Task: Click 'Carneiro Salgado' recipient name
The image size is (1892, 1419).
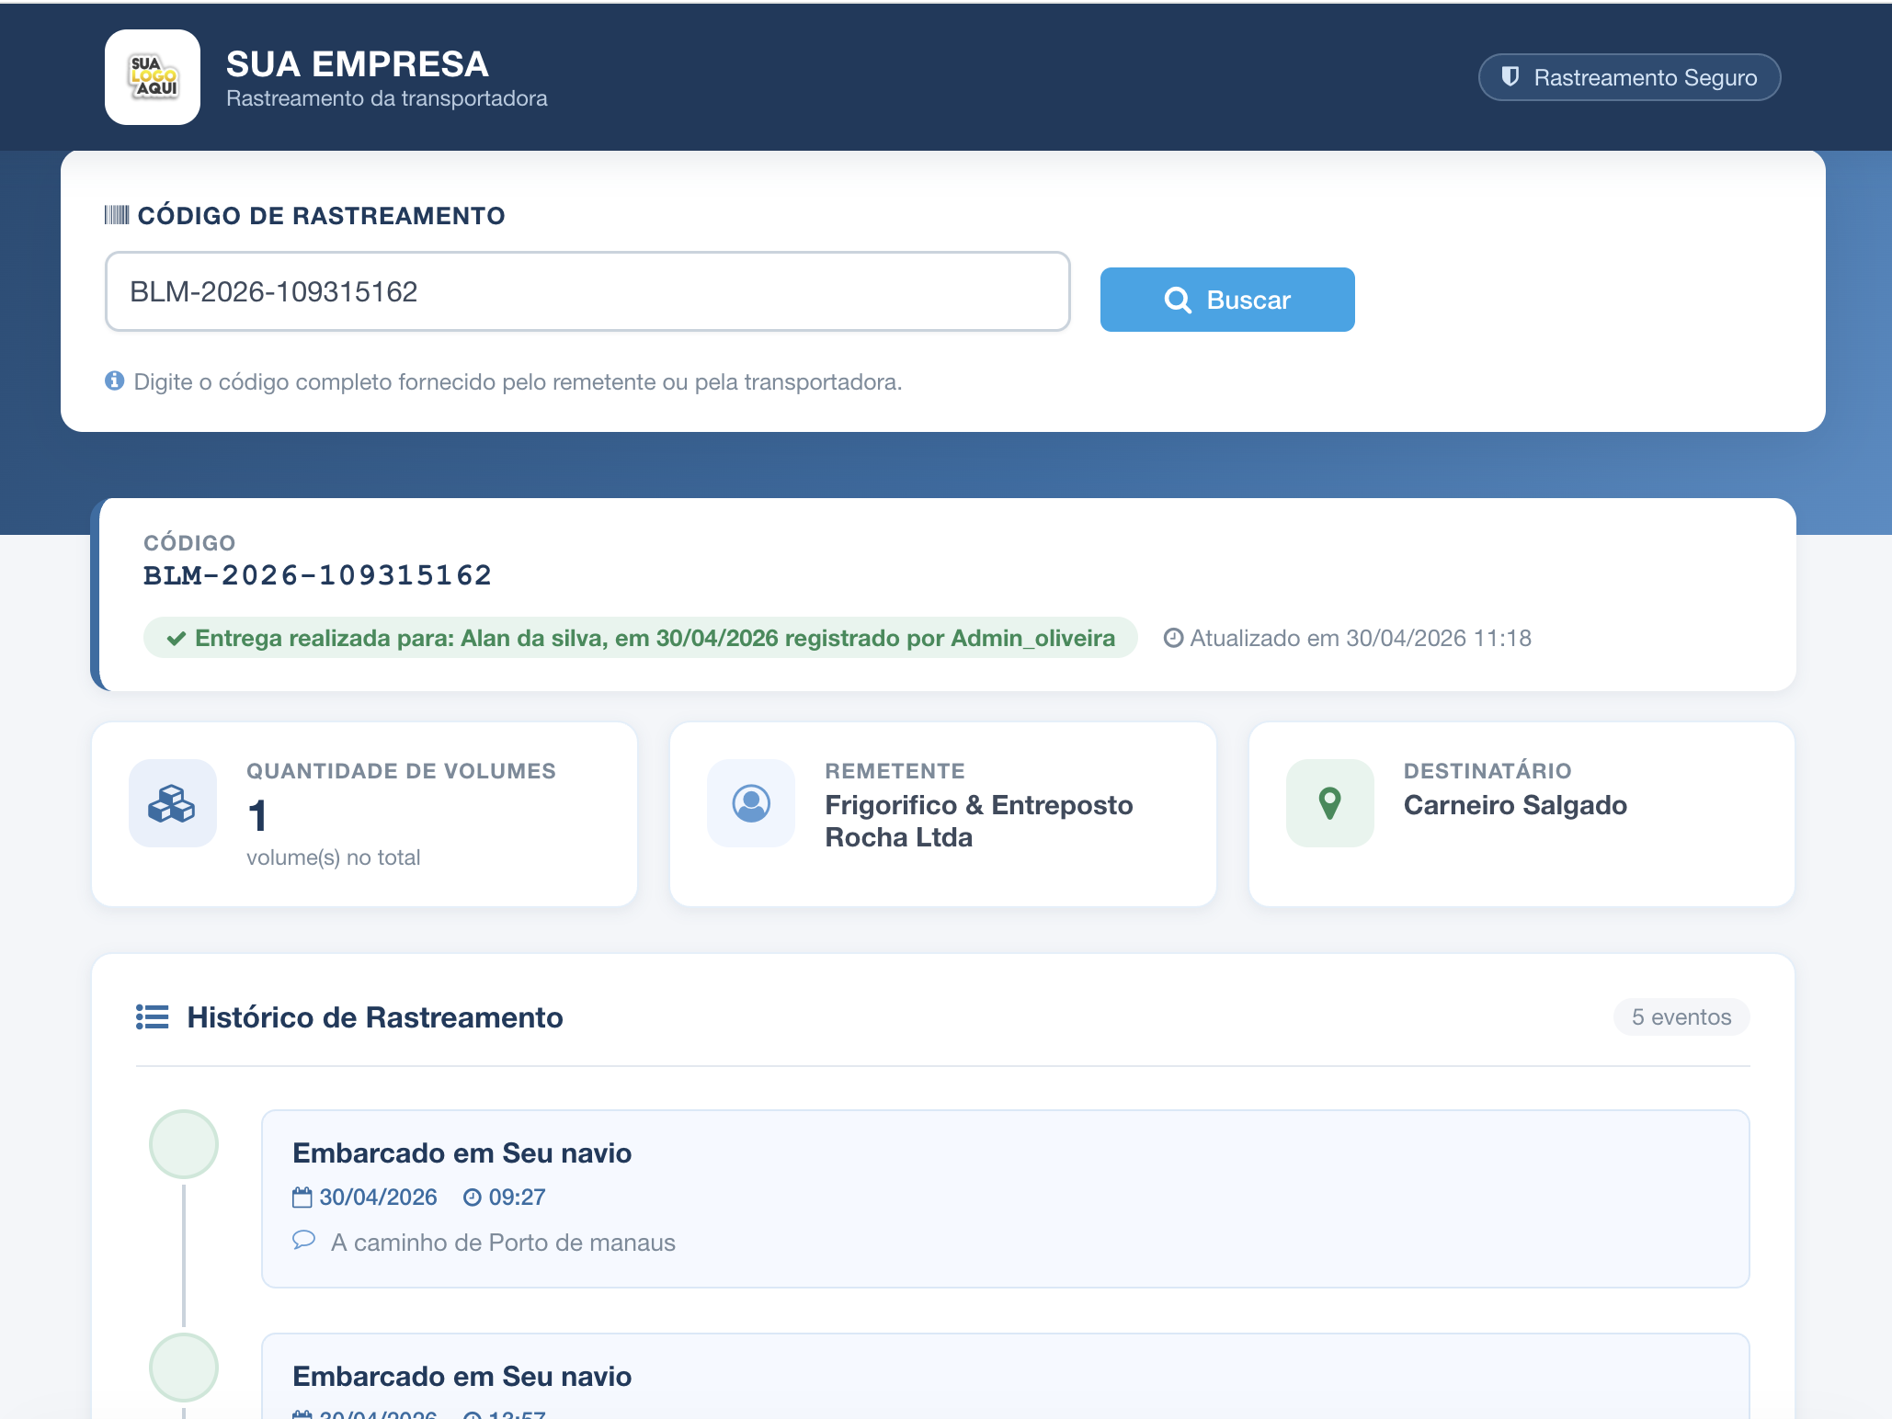Action: pos(1515,805)
